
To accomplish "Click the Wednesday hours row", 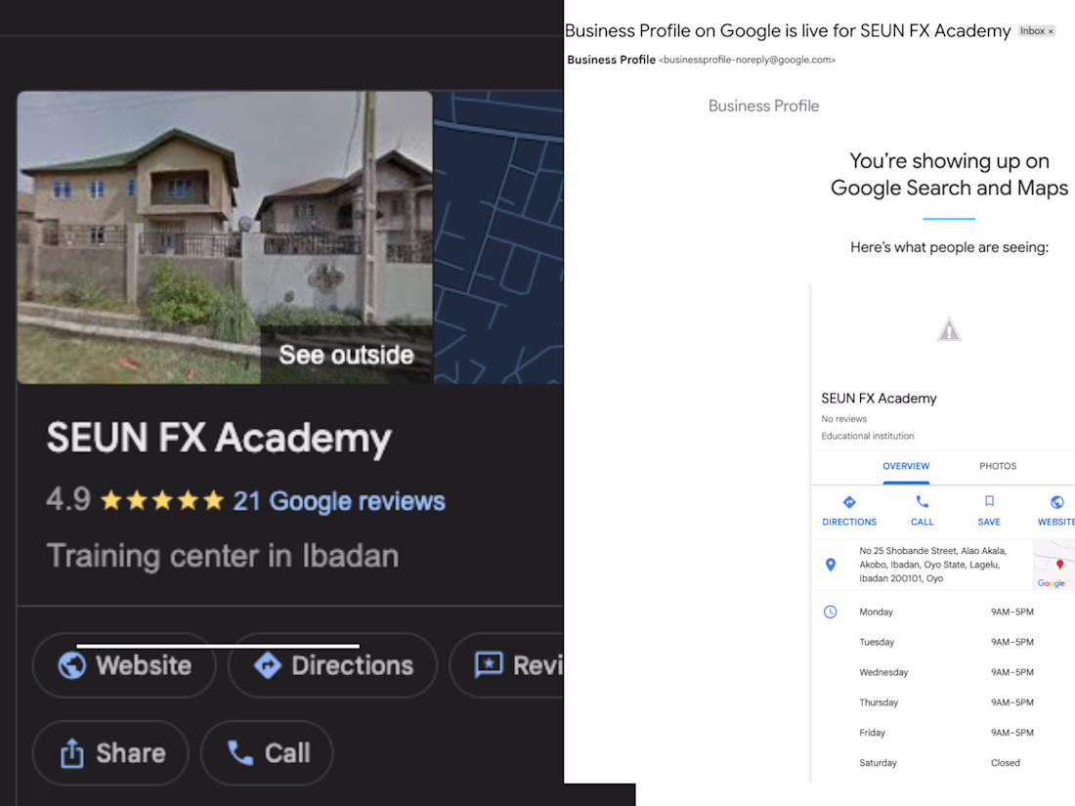I will pyautogui.click(x=946, y=672).
